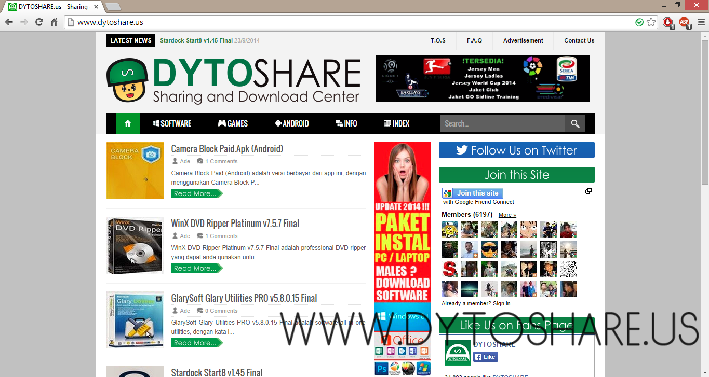The image size is (709, 377).
Task: Open Stardock Start8 v1.45 Final article title
Action: 217,372
